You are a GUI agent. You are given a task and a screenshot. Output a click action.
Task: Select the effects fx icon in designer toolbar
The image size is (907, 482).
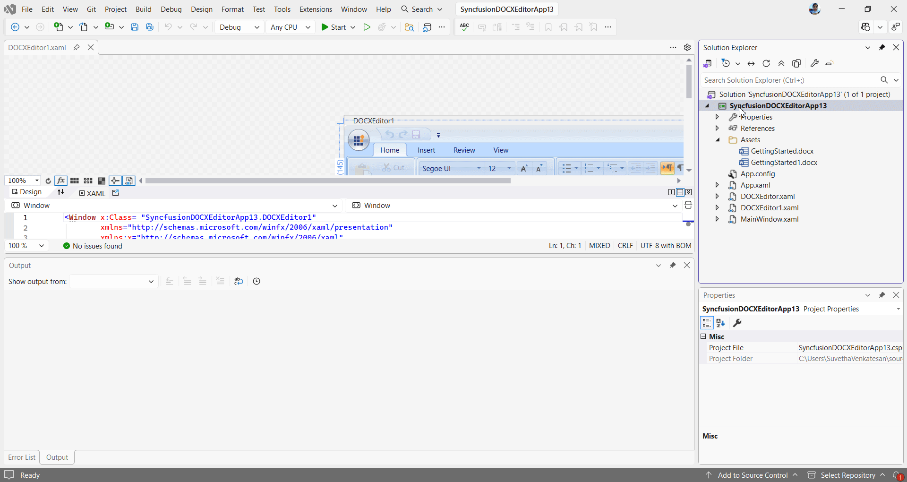[61, 181]
